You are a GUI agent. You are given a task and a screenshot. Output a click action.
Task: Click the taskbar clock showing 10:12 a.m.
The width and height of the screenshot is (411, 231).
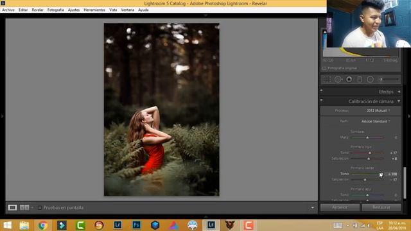(x=397, y=225)
